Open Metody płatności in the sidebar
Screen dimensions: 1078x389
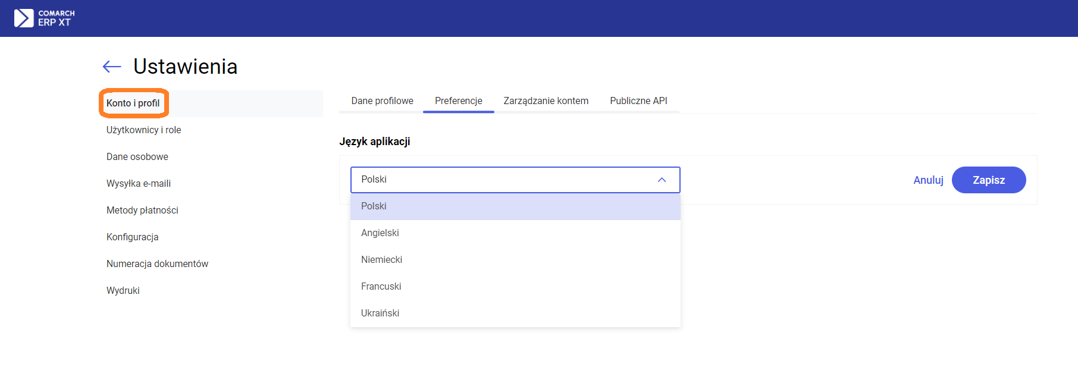142,211
